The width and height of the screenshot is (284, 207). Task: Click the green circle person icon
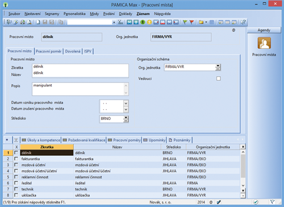pyautogui.click(x=143, y=22)
